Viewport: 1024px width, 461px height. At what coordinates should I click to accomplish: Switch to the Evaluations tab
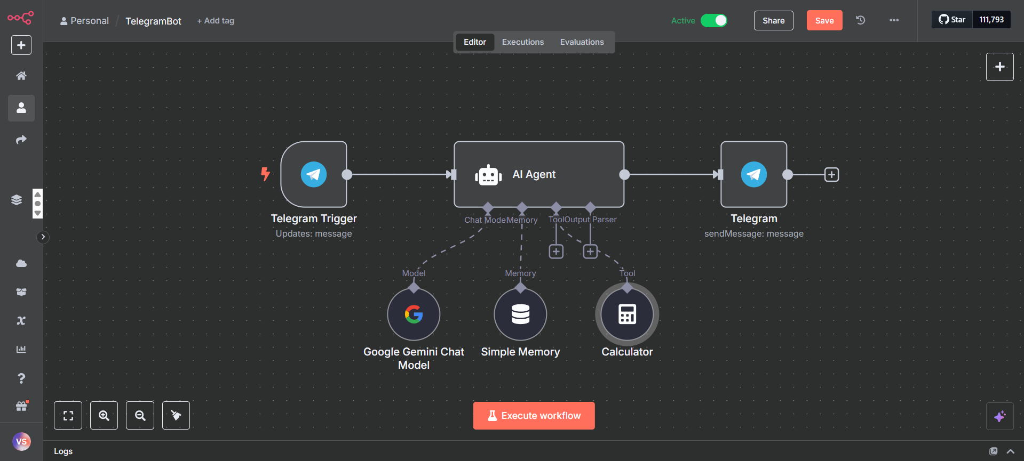pos(582,42)
